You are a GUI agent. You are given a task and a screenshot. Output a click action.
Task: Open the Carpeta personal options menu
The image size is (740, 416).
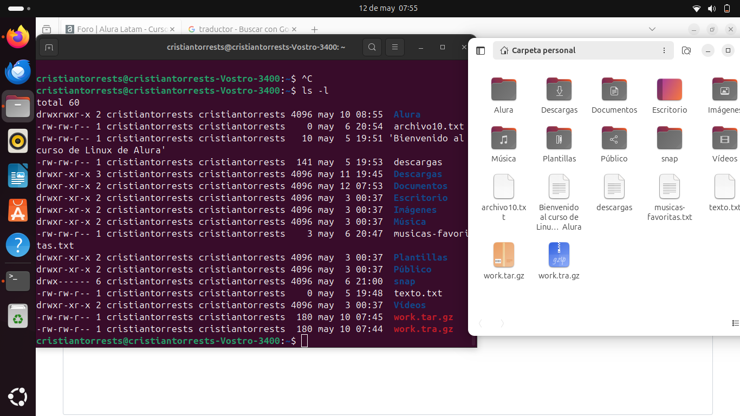click(664, 50)
